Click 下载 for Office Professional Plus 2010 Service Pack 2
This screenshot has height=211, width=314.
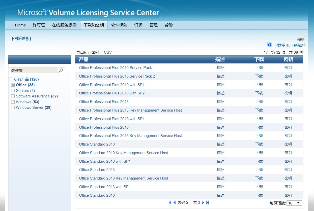pos(259,76)
